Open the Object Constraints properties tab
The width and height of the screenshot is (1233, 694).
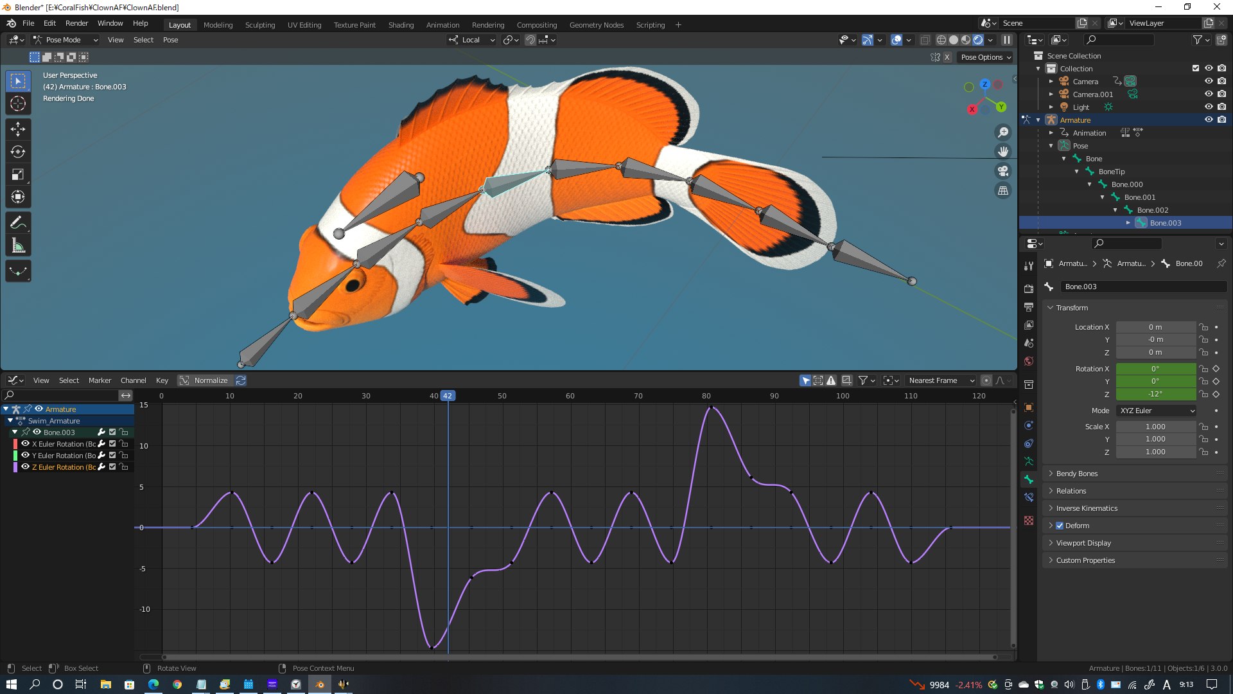[x=1028, y=443]
